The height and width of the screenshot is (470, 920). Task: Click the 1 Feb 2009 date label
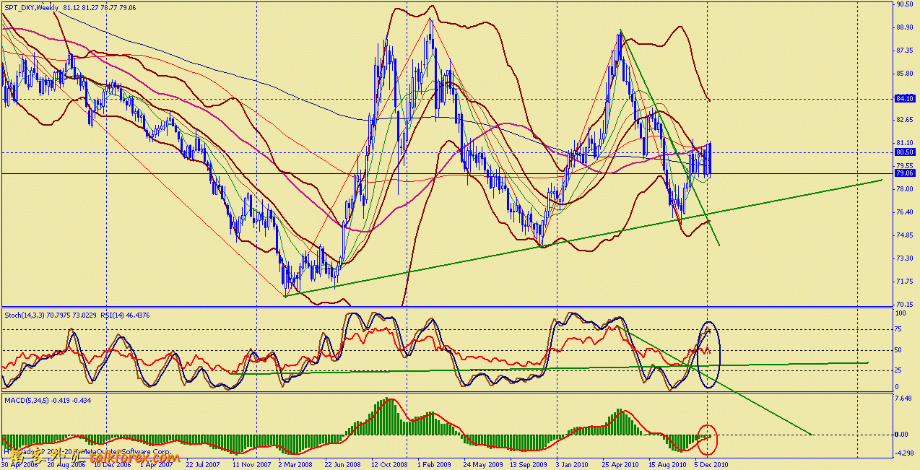435,466
